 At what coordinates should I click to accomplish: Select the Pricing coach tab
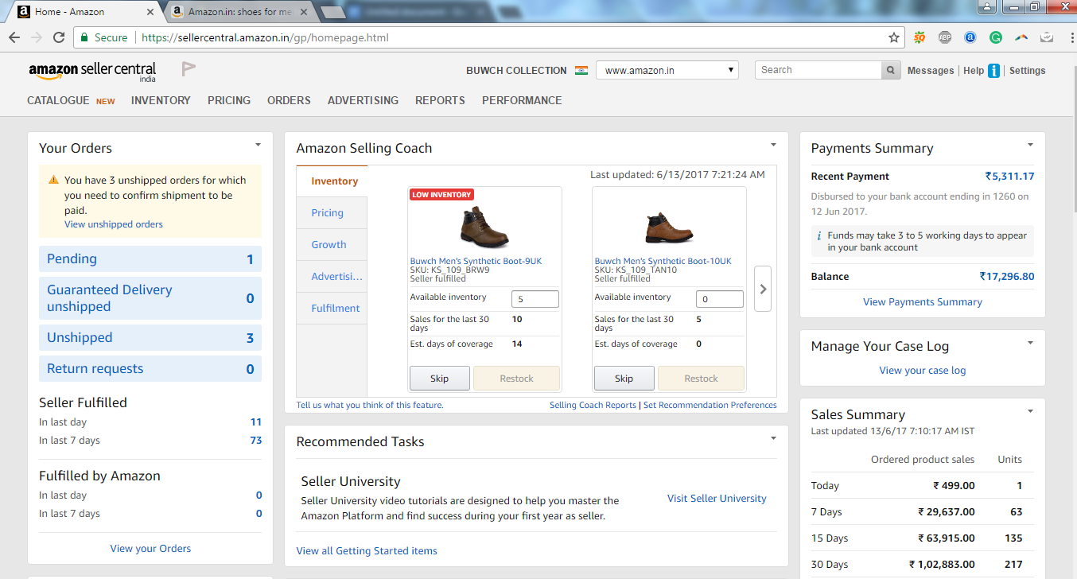[x=332, y=213]
